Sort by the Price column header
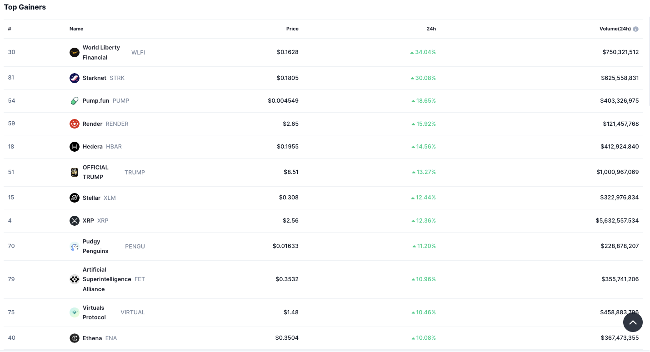 pyautogui.click(x=292, y=29)
